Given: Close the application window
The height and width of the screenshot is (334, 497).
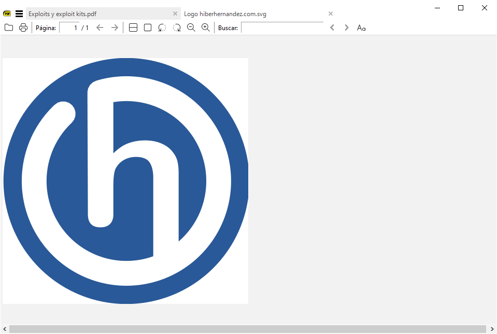Looking at the screenshot, I should point(485,8).
